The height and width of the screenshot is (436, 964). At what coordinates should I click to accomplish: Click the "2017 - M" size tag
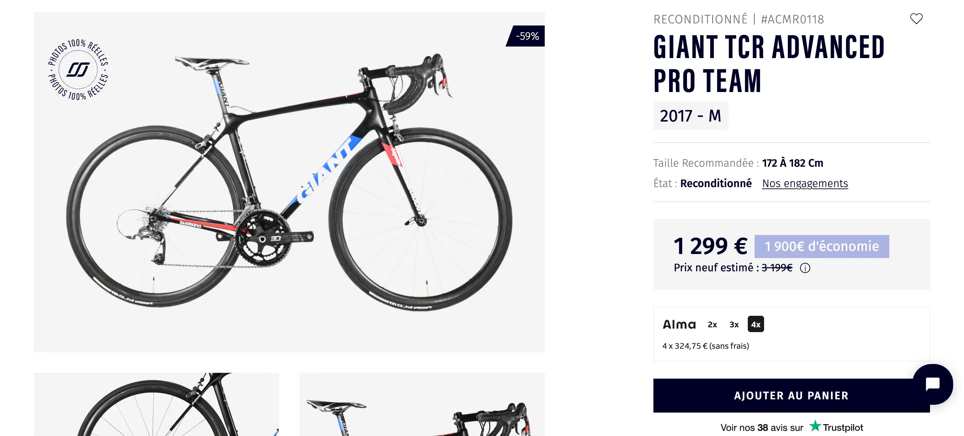point(690,116)
